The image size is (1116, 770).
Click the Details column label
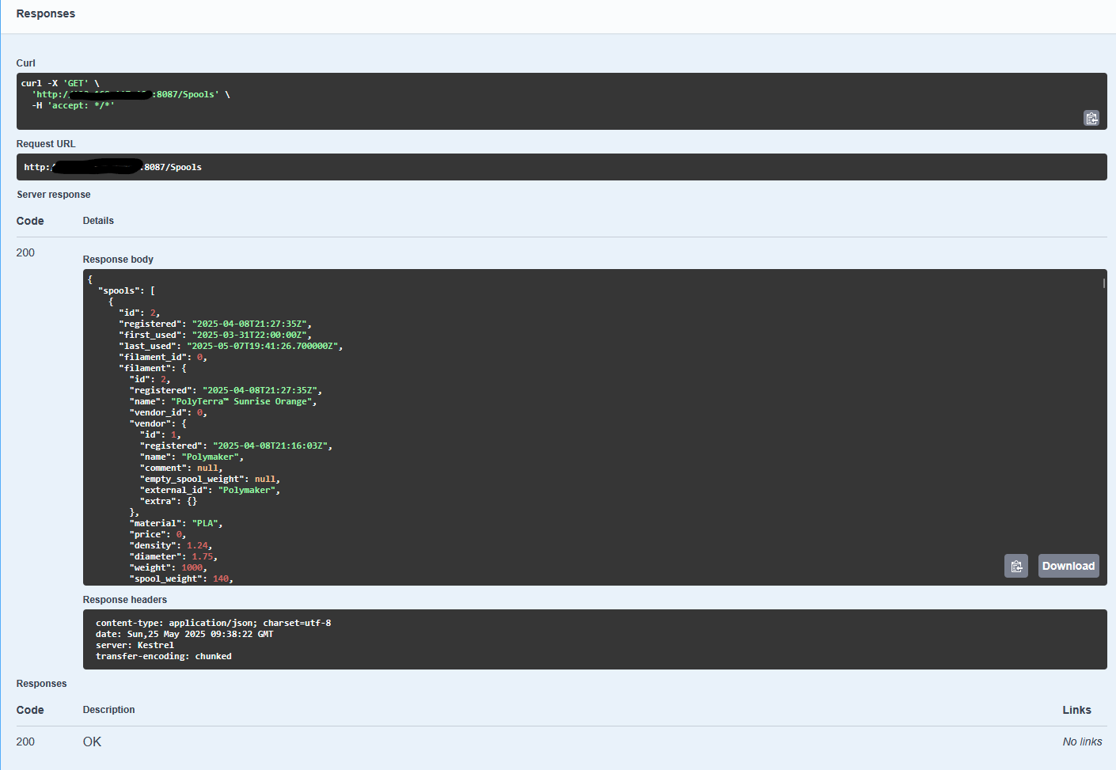(x=98, y=221)
